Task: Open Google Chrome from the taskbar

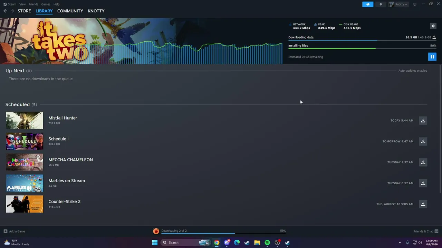Action: [217, 242]
